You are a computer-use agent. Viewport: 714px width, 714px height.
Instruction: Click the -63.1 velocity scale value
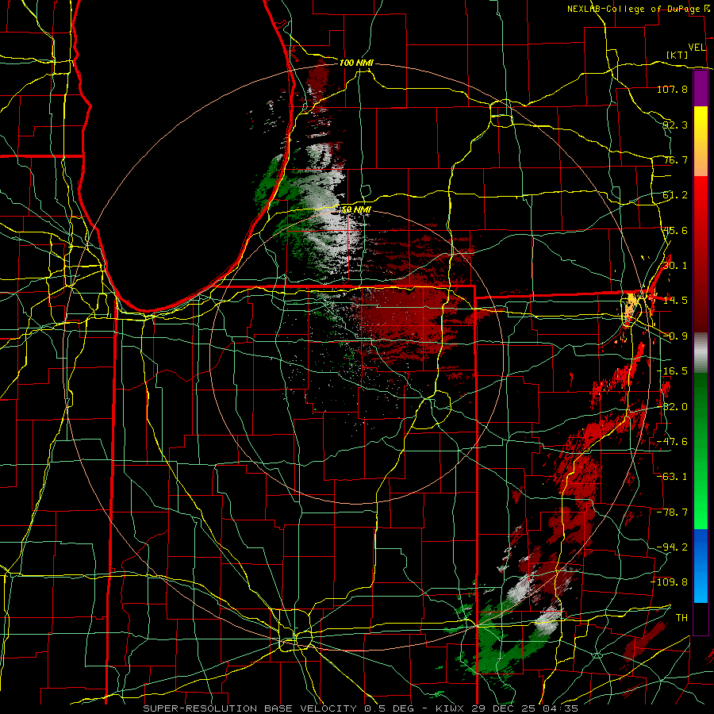[x=672, y=477]
